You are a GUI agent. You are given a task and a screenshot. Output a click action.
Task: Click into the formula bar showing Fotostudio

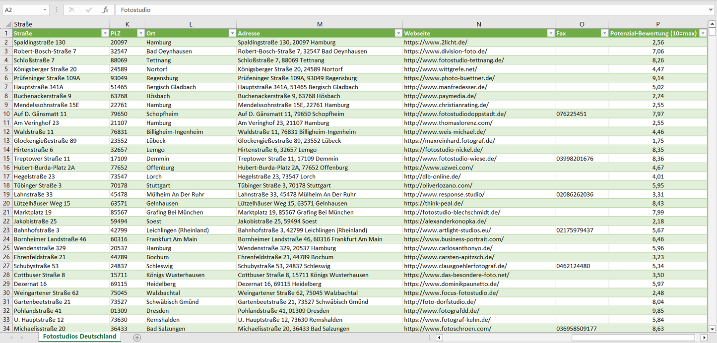click(x=397, y=10)
